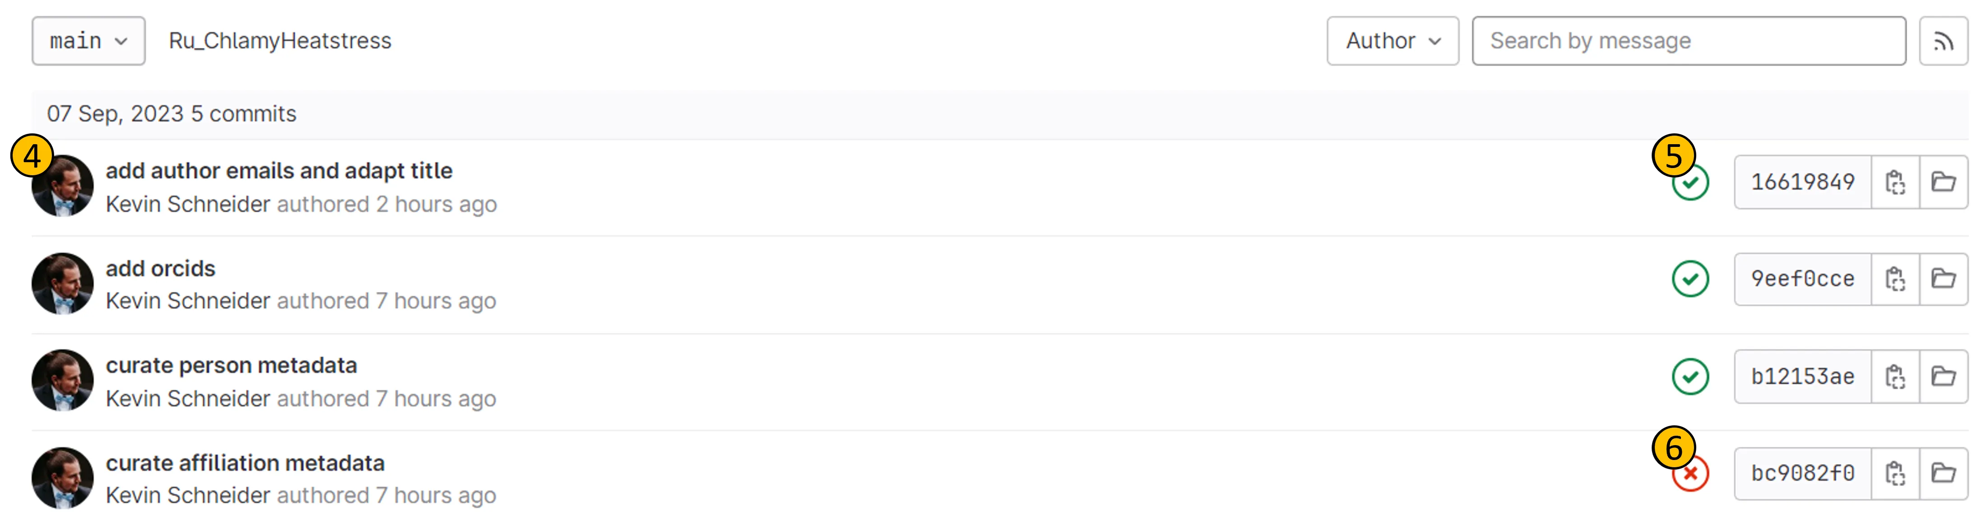This screenshot has height=524, width=1985.
Task: Browse files at commit 16619849
Action: click(x=1943, y=182)
